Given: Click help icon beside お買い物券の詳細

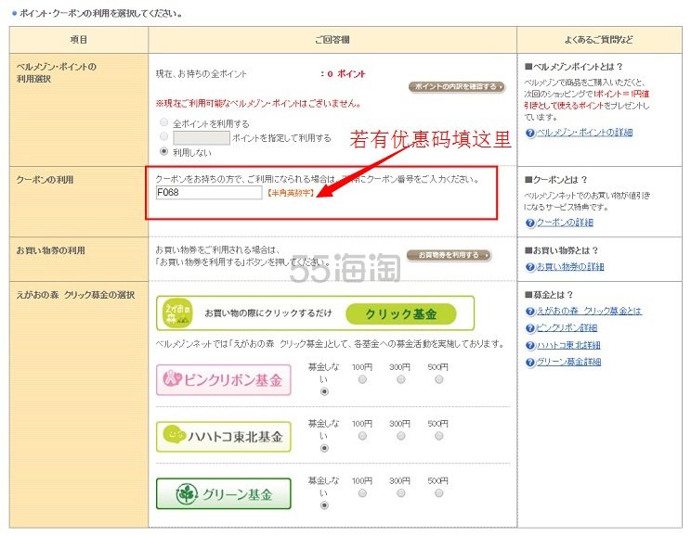Looking at the screenshot, I should pos(530,267).
